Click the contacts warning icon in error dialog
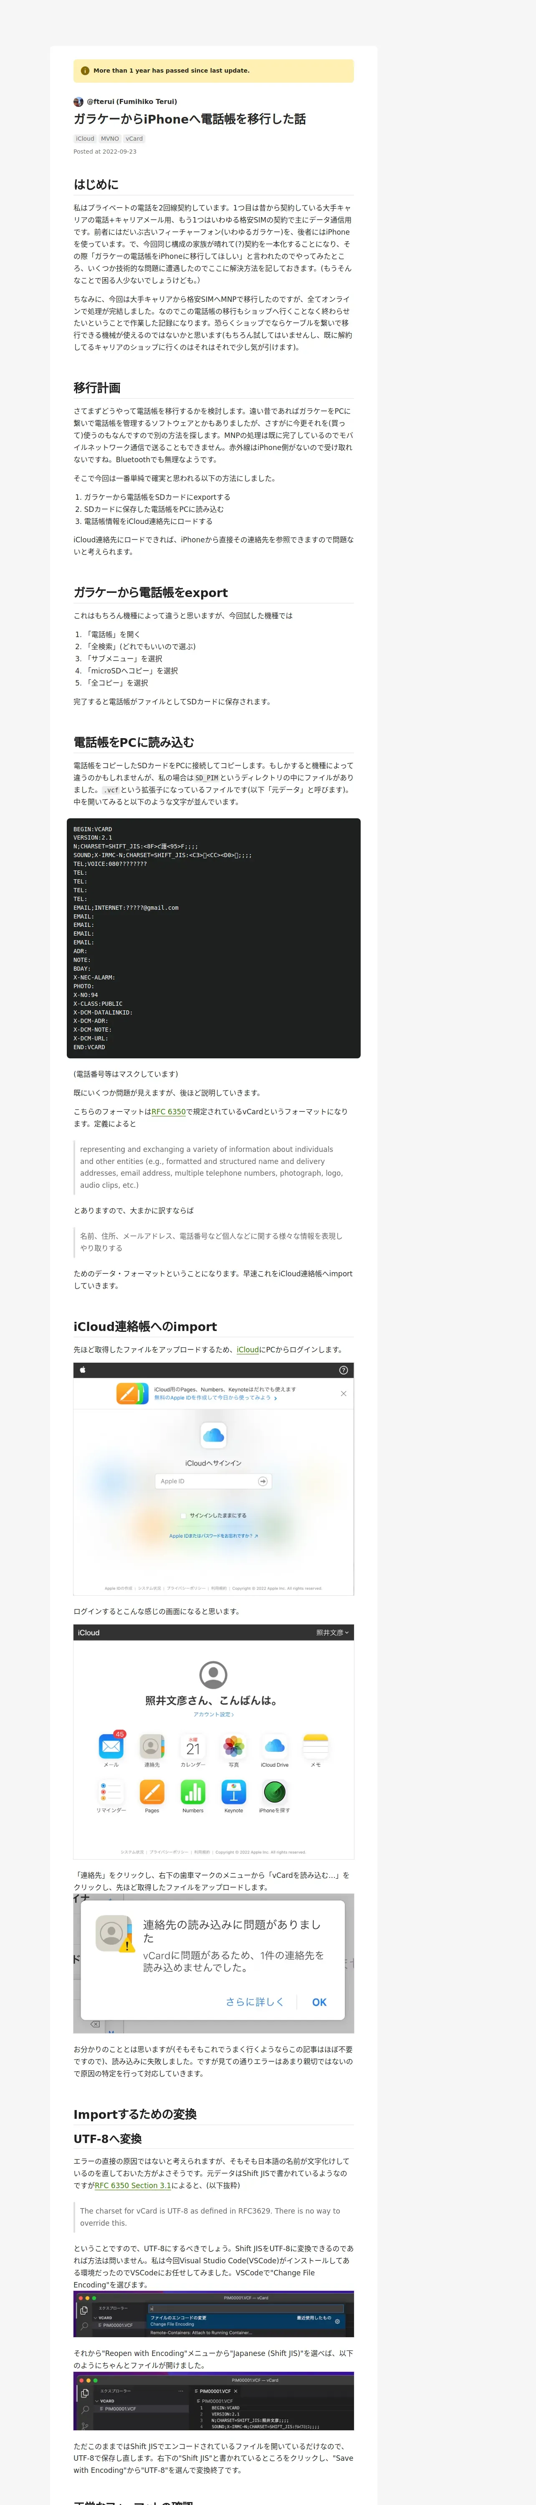This screenshot has height=2505, width=536. 115,1934
